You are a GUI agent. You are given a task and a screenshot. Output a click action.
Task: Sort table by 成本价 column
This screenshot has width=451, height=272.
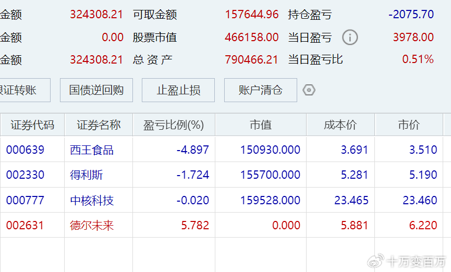tap(340, 125)
